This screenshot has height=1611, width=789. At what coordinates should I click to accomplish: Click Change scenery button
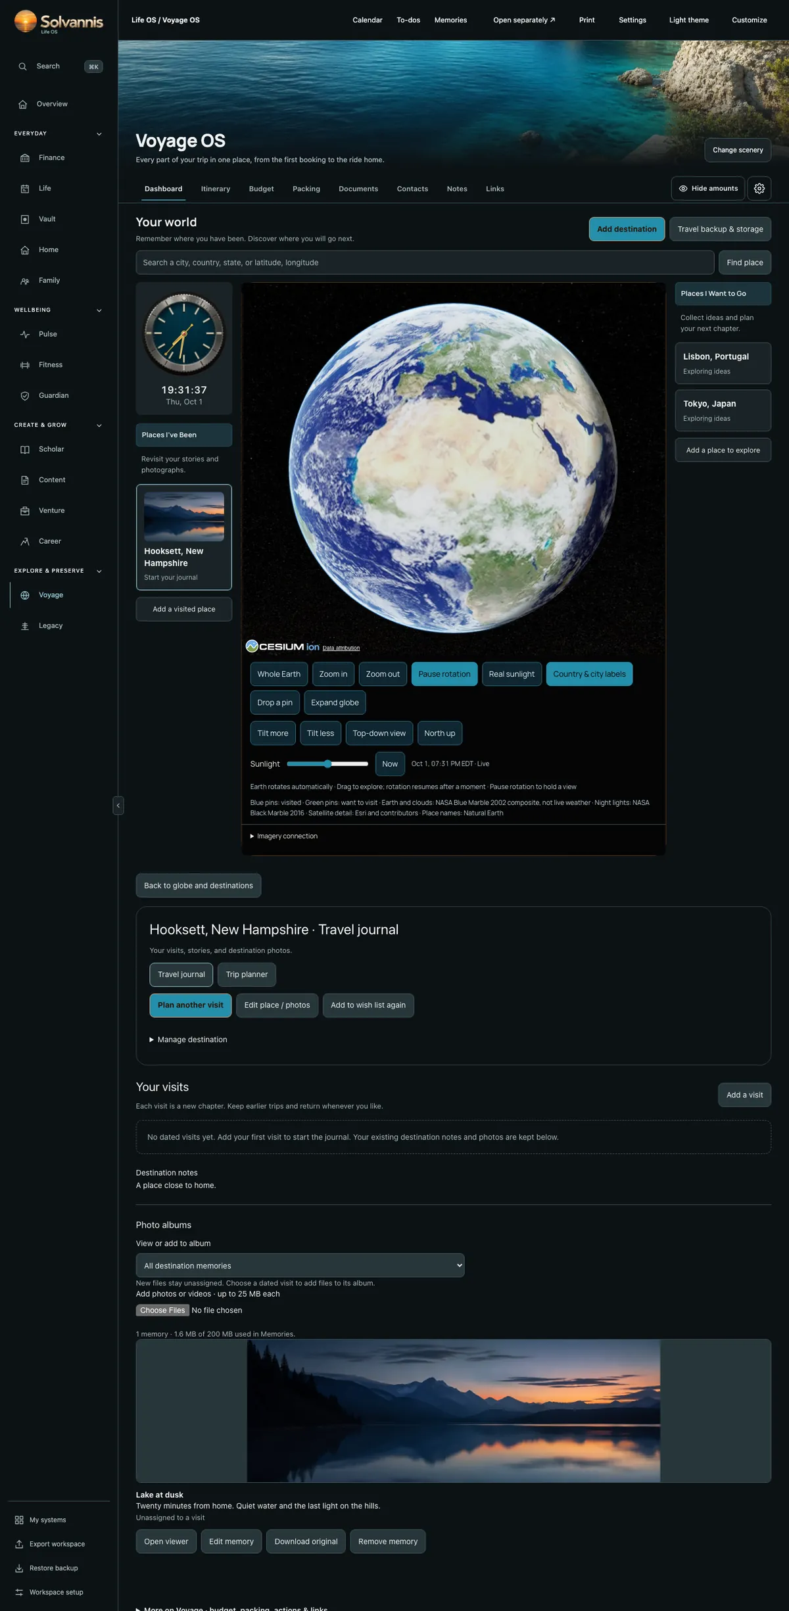[738, 150]
